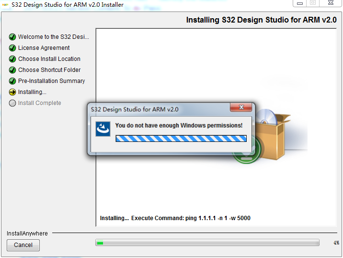The height and width of the screenshot is (258, 343).
Task: Select the 'Installing...' step text
Action: coord(32,92)
